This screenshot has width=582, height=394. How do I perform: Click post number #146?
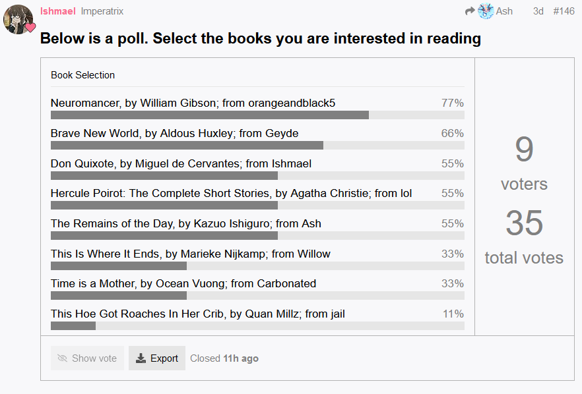pyautogui.click(x=564, y=11)
